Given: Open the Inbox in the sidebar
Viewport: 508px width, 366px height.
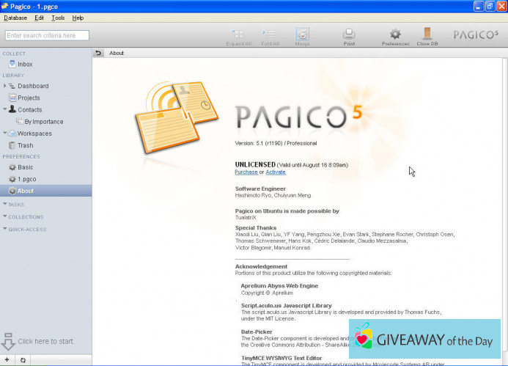Looking at the screenshot, I should click(x=24, y=65).
